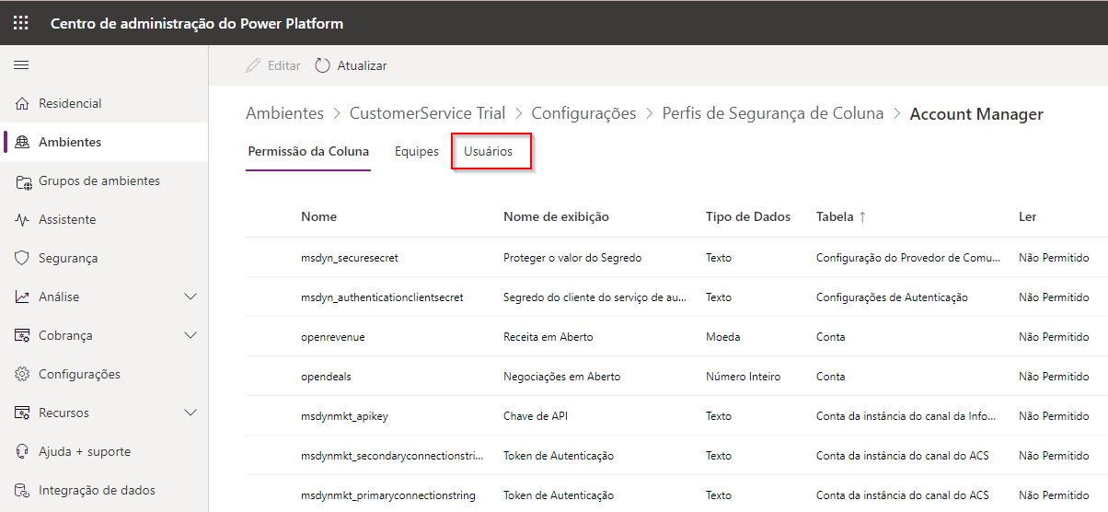Select the msdynmkt_apikey row name

coord(345,416)
